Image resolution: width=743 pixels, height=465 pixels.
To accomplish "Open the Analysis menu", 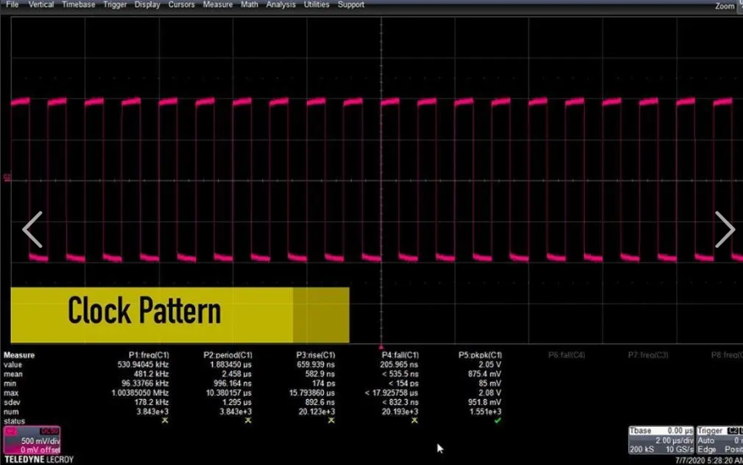I will pyautogui.click(x=281, y=5).
